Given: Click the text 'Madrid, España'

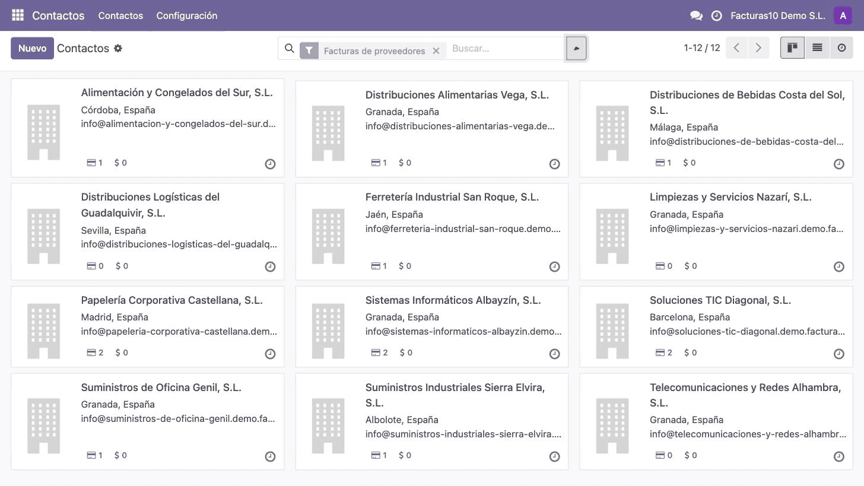Looking at the screenshot, I should point(115,317).
